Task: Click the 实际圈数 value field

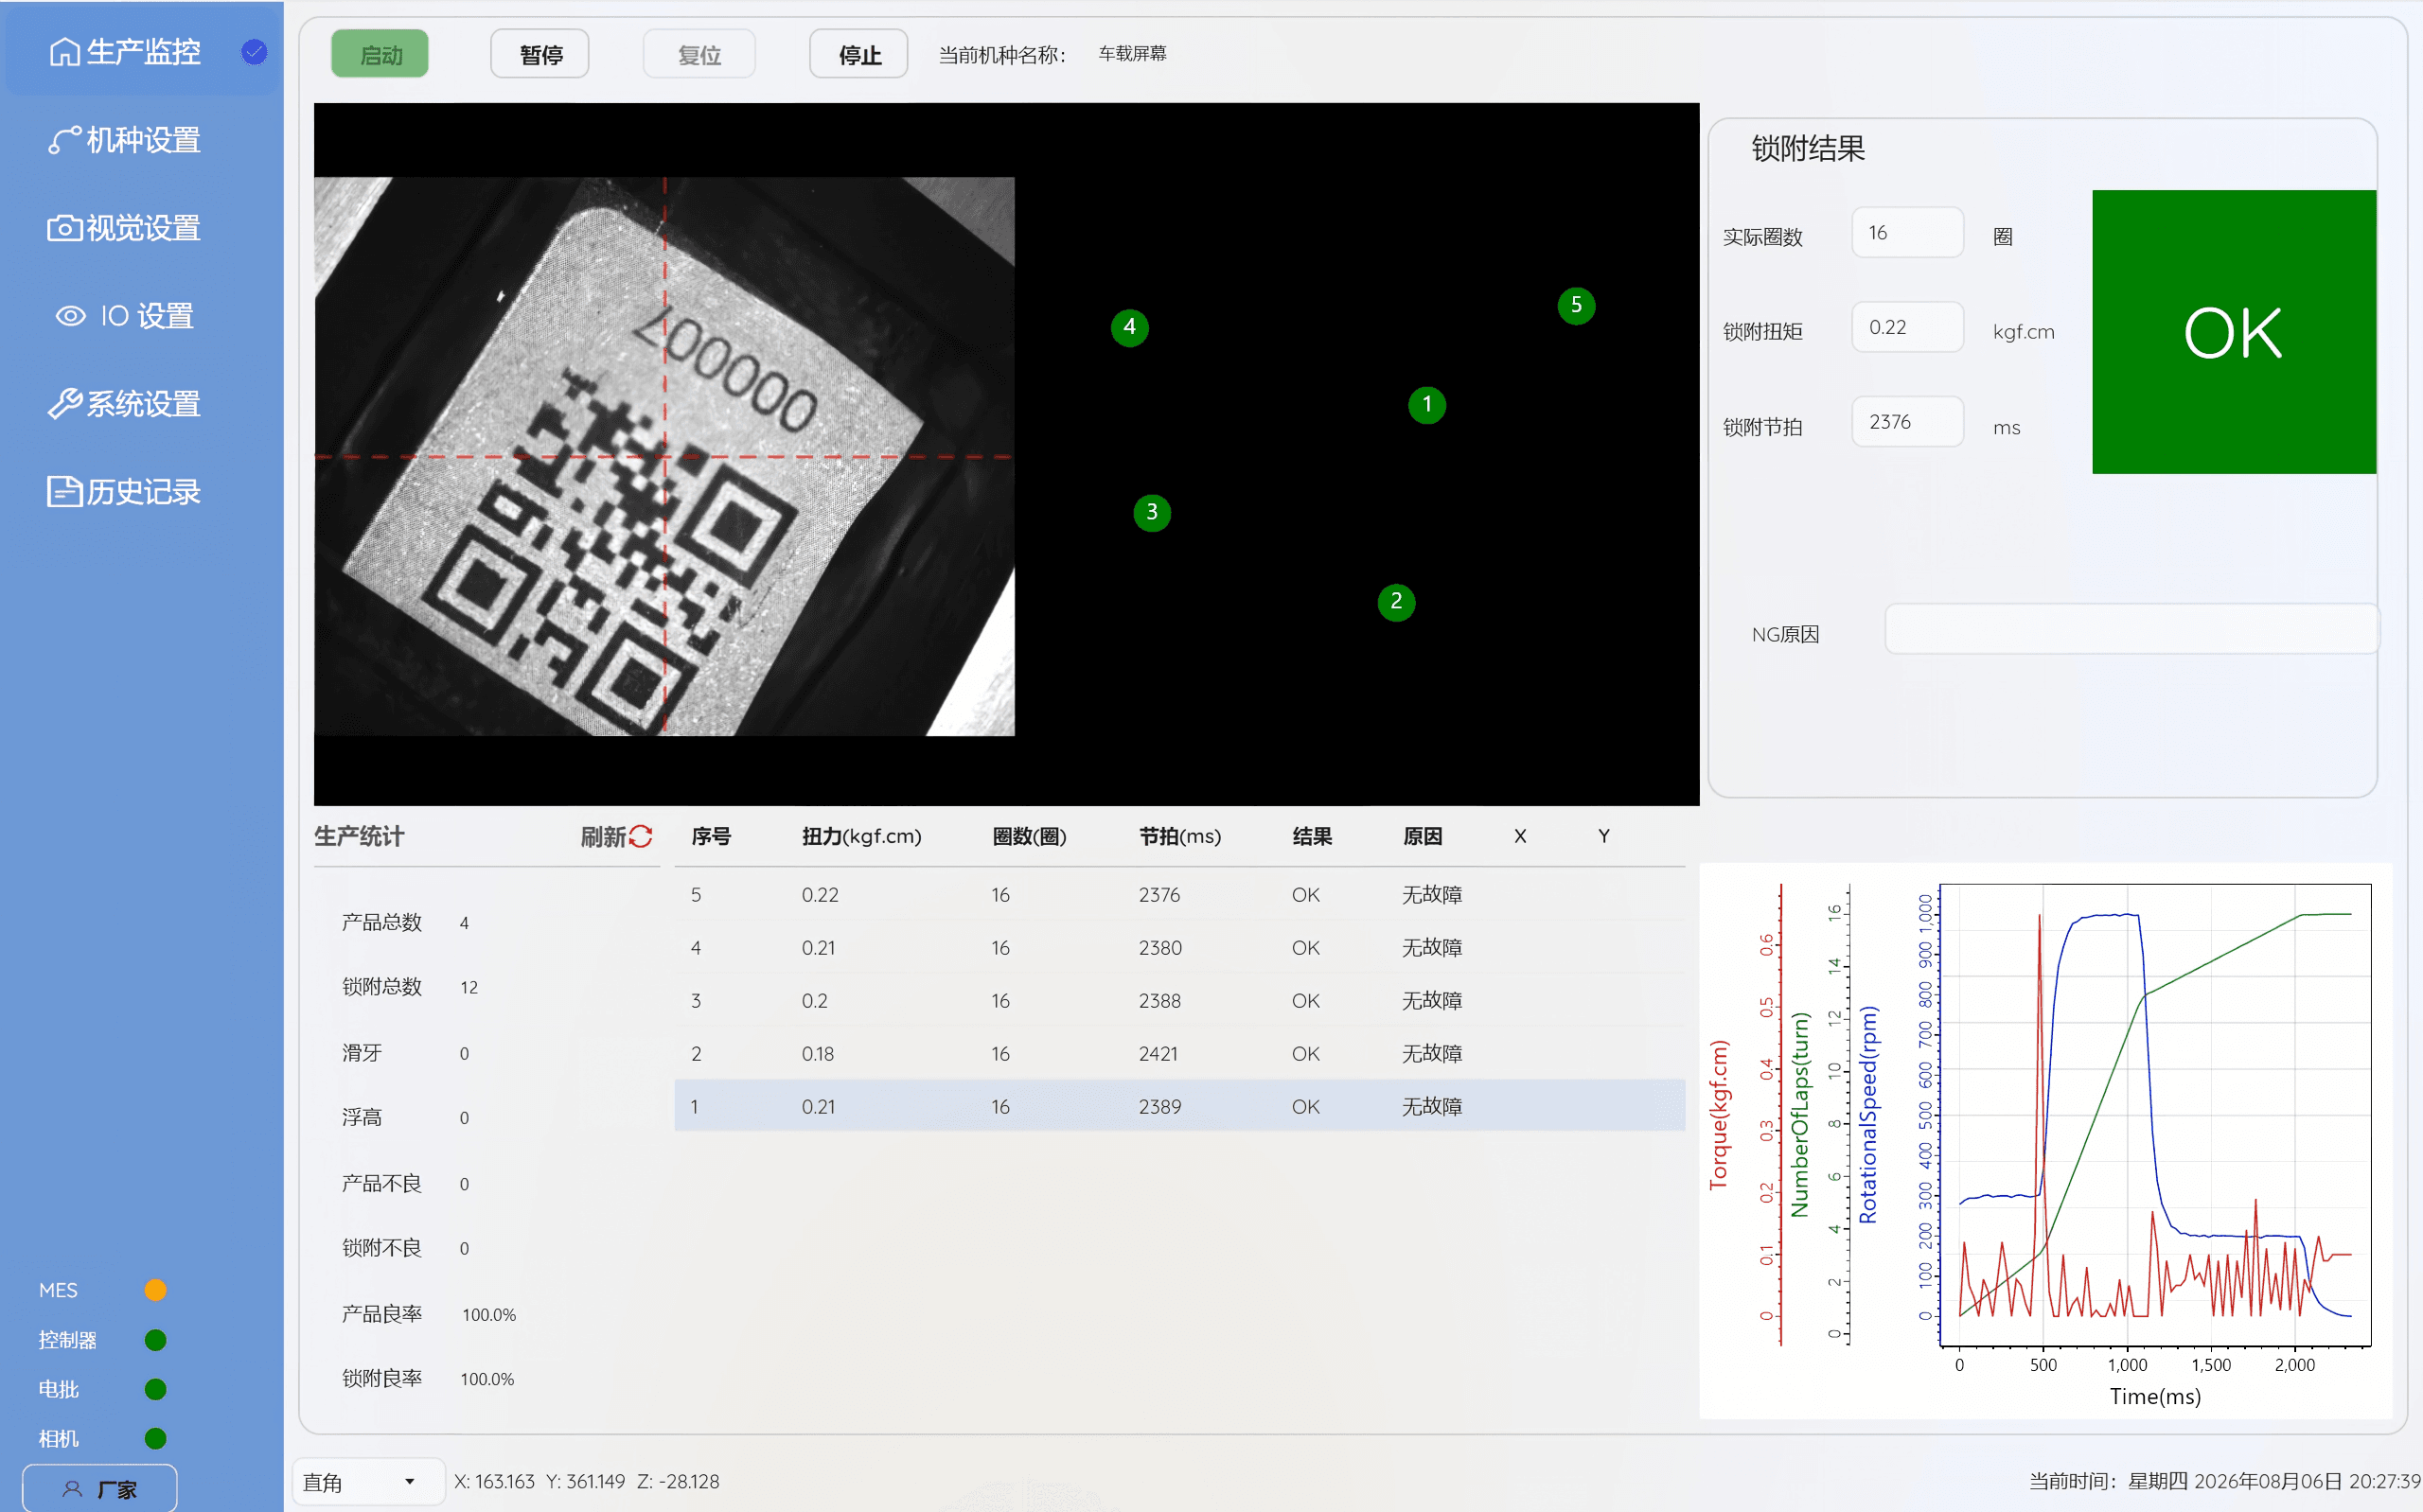Action: 1907,233
